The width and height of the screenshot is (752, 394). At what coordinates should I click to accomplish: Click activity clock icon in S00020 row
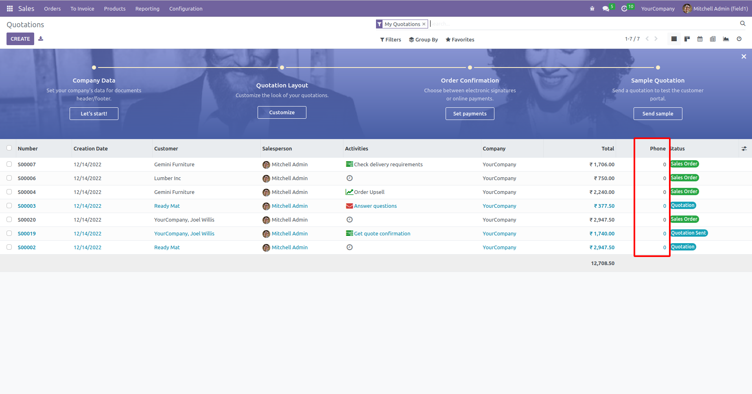350,220
